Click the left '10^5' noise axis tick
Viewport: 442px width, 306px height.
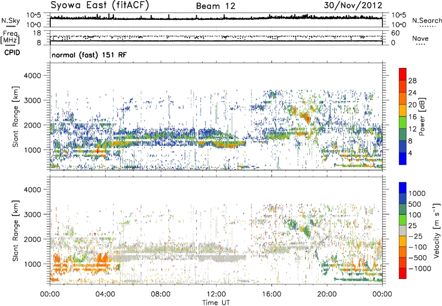[34, 15]
